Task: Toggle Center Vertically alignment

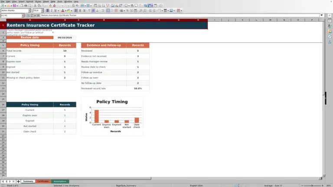Action: [93, 10]
